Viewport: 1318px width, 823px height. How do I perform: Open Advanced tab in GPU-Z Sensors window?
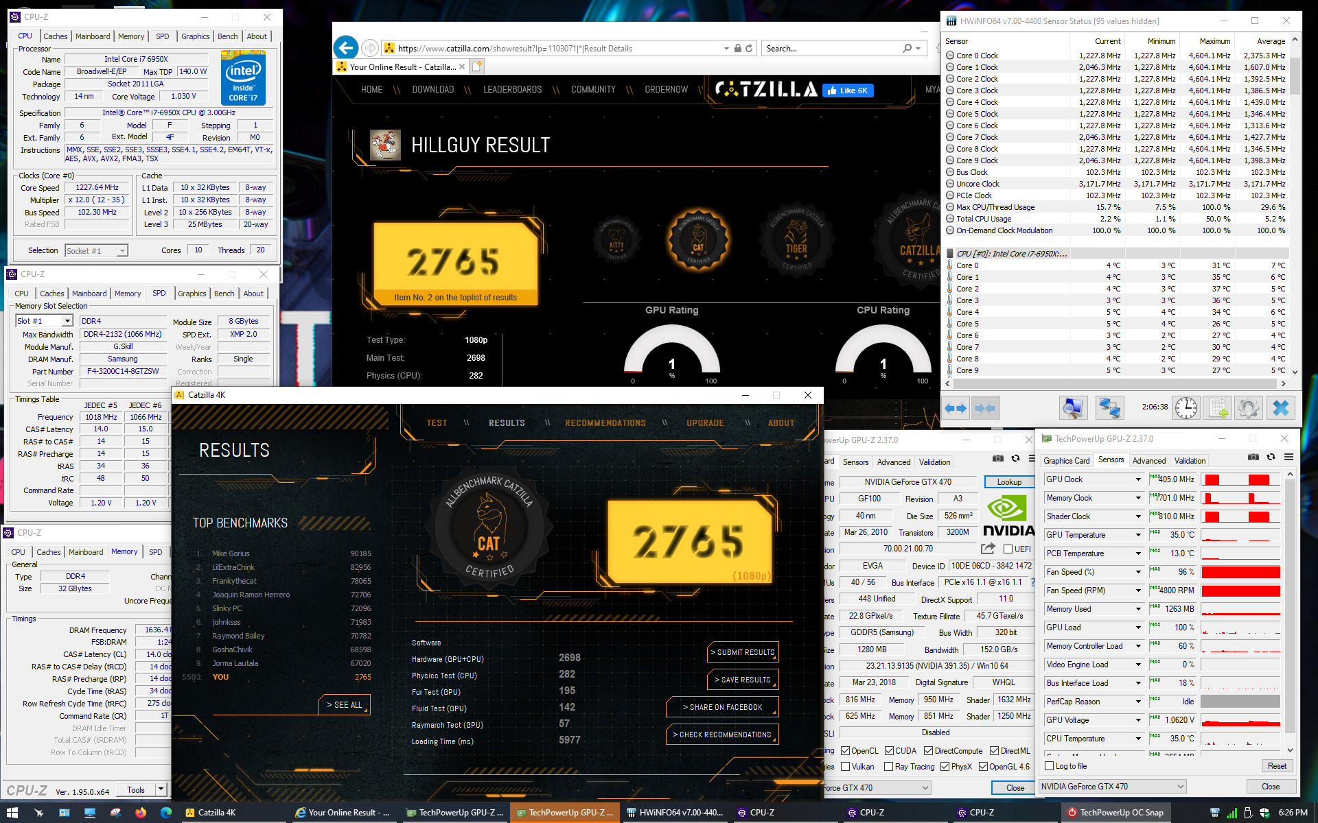click(x=1149, y=461)
